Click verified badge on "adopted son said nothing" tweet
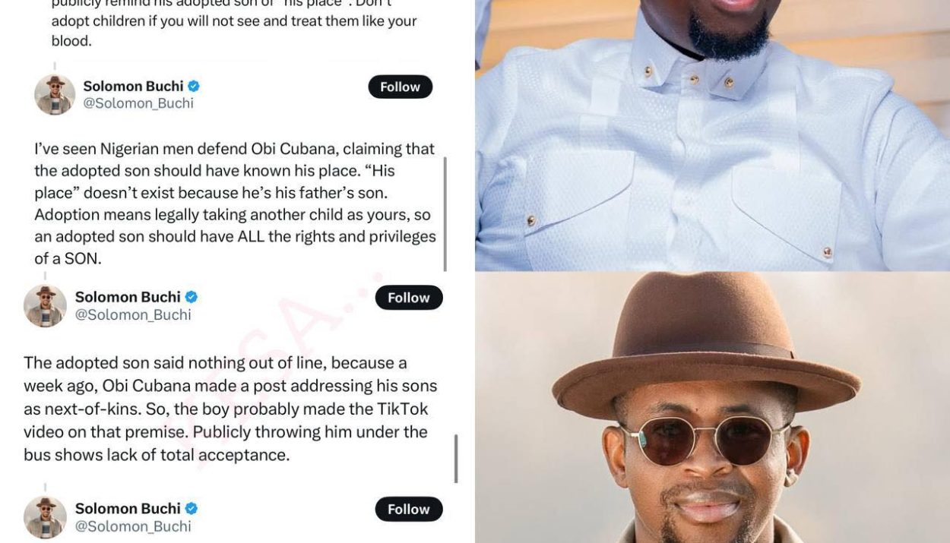This screenshot has height=543, width=950. coord(192,297)
